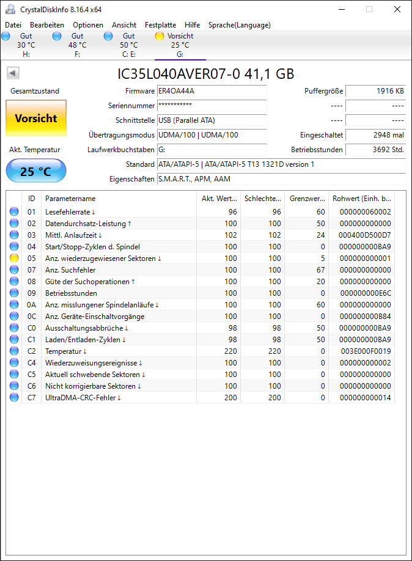This screenshot has width=412, height=561.
Task: Select the Gut 50 °C C: E: disk tab
Action: [129, 45]
